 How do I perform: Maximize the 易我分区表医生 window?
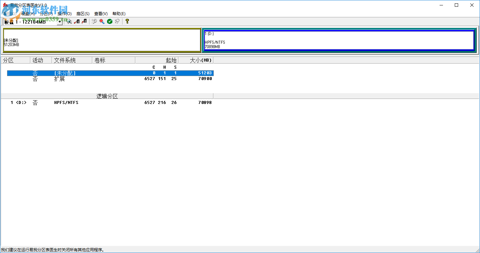pos(456,5)
